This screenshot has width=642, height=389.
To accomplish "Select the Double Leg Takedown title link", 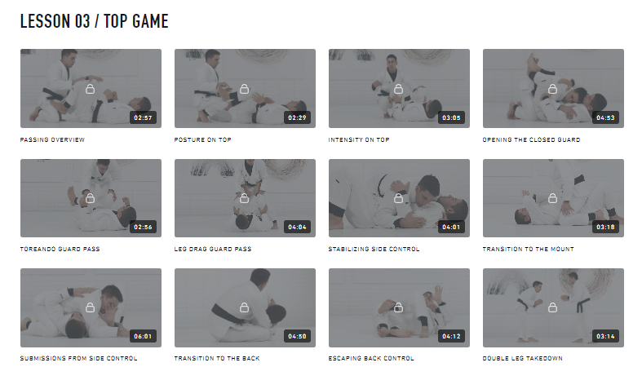I will click(x=522, y=358).
